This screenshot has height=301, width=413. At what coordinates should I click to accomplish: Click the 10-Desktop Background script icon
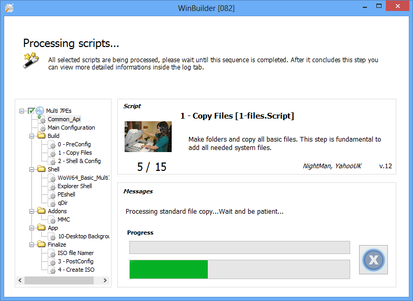tap(52, 237)
